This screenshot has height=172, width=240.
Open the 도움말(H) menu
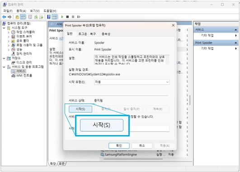coord(50,11)
